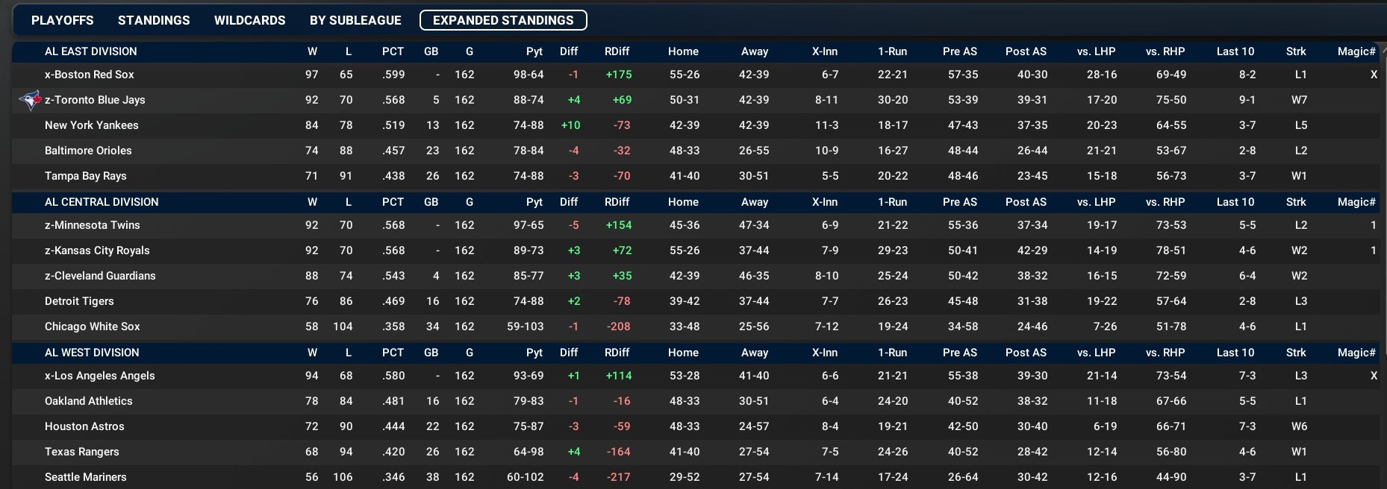Sort AL East by RDiff column header
The width and height of the screenshot is (1387, 489).
point(617,51)
